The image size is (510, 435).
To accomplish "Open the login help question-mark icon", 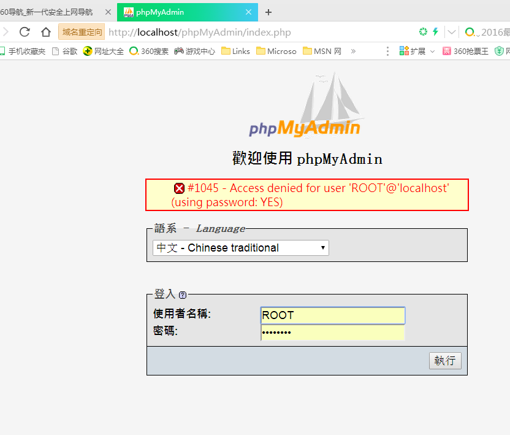I will point(183,295).
